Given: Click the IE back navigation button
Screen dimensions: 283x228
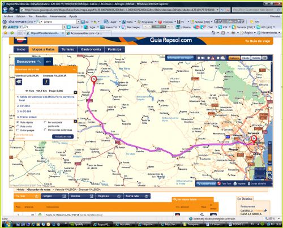Looking at the screenshot, I should 5,10.
